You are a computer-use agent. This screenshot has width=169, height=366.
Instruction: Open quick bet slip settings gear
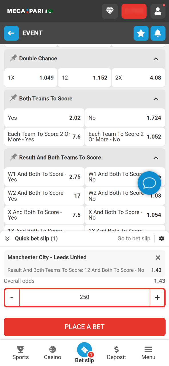[162, 238]
